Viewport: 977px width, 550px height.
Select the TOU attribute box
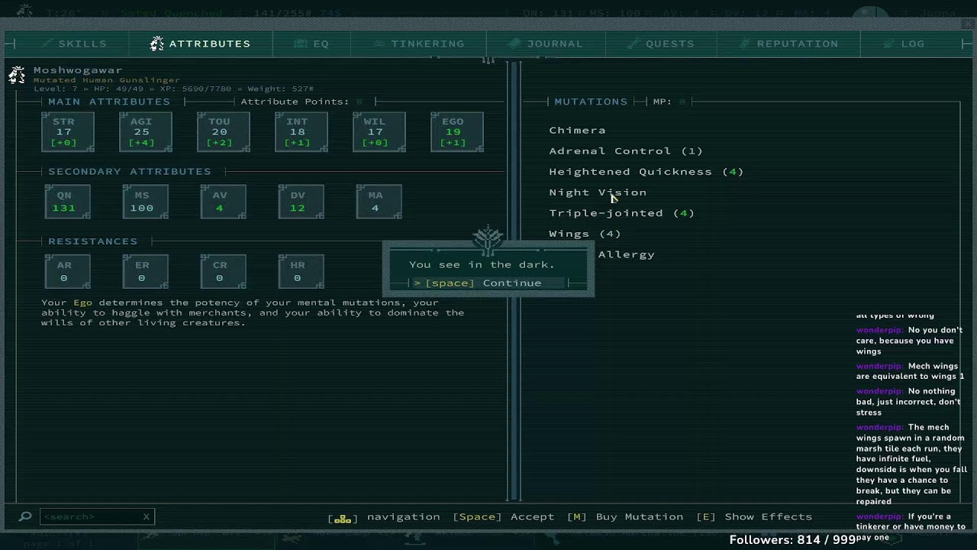224,131
